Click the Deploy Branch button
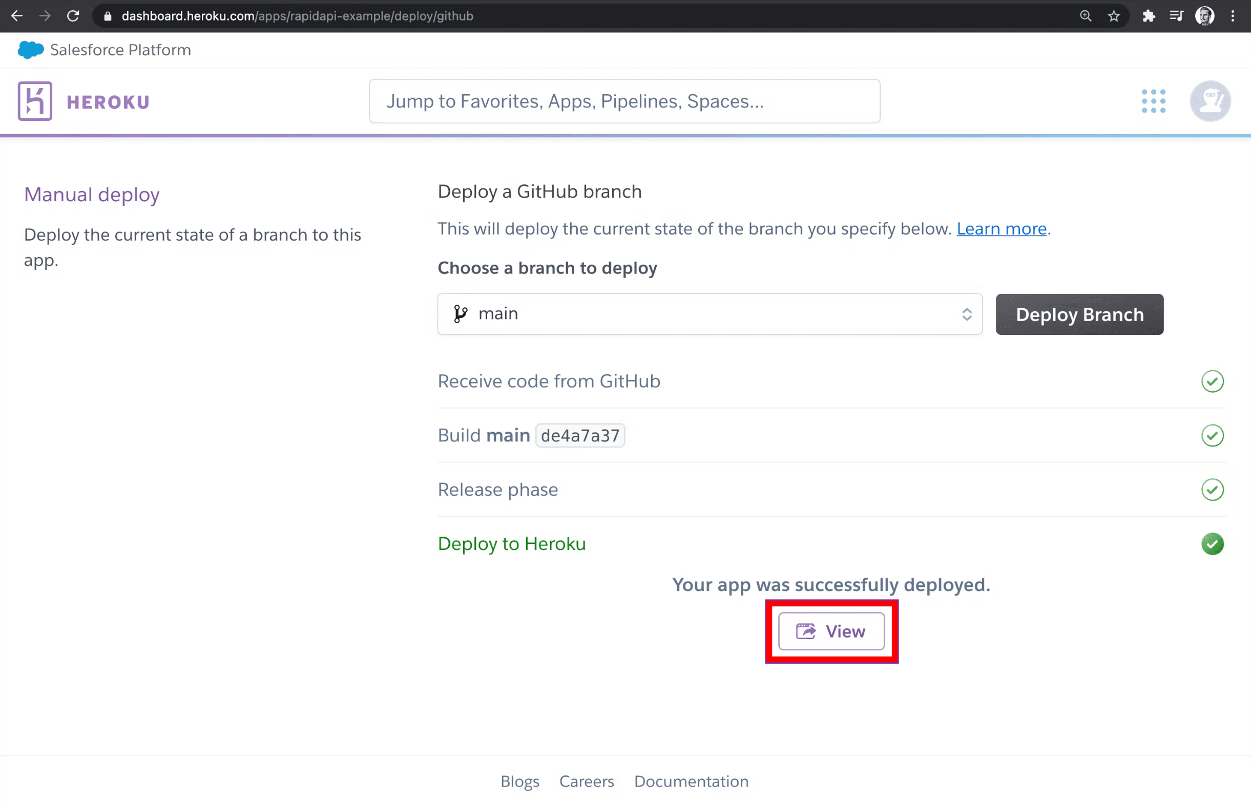Image resolution: width=1251 pixels, height=805 pixels. coord(1079,314)
